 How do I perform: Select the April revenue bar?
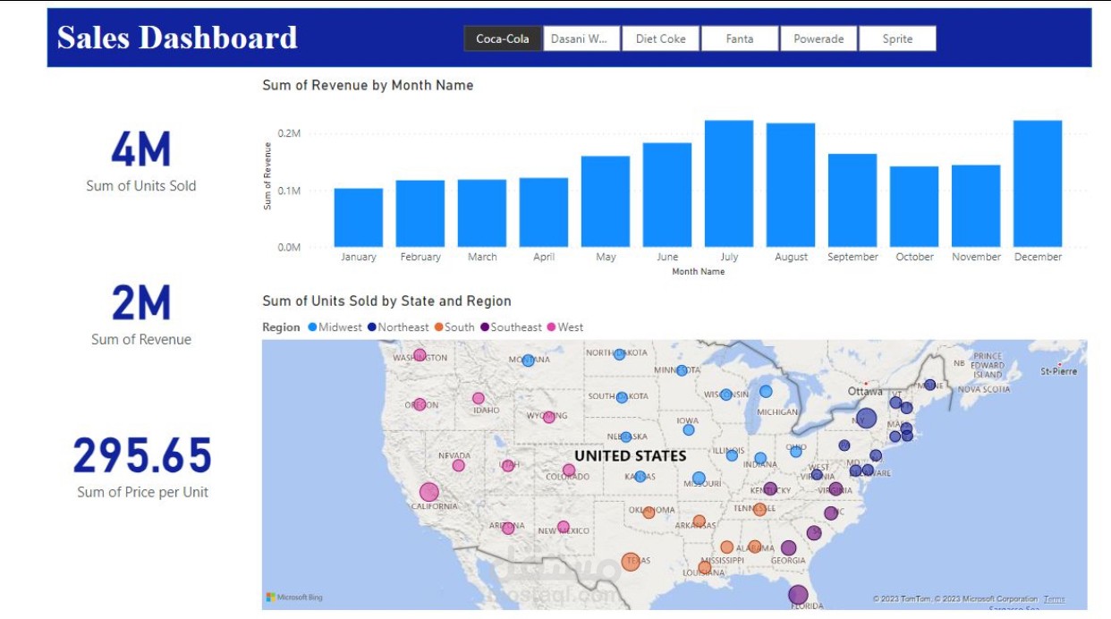coord(544,212)
